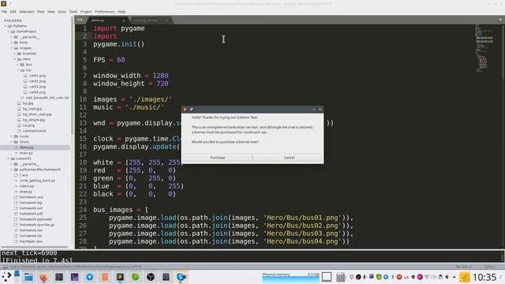Image resolution: width=505 pixels, height=284 pixels.
Task: Open Firefox from the taskbar
Action: (x=44, y=277)
